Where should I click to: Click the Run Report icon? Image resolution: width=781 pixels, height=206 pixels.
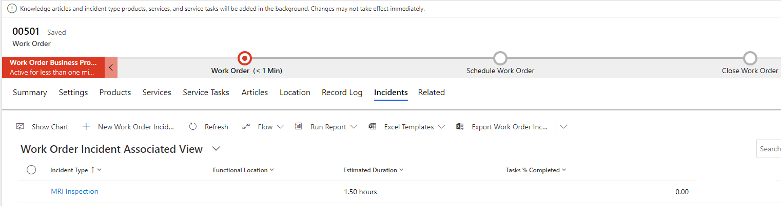[x=299, y=127]
